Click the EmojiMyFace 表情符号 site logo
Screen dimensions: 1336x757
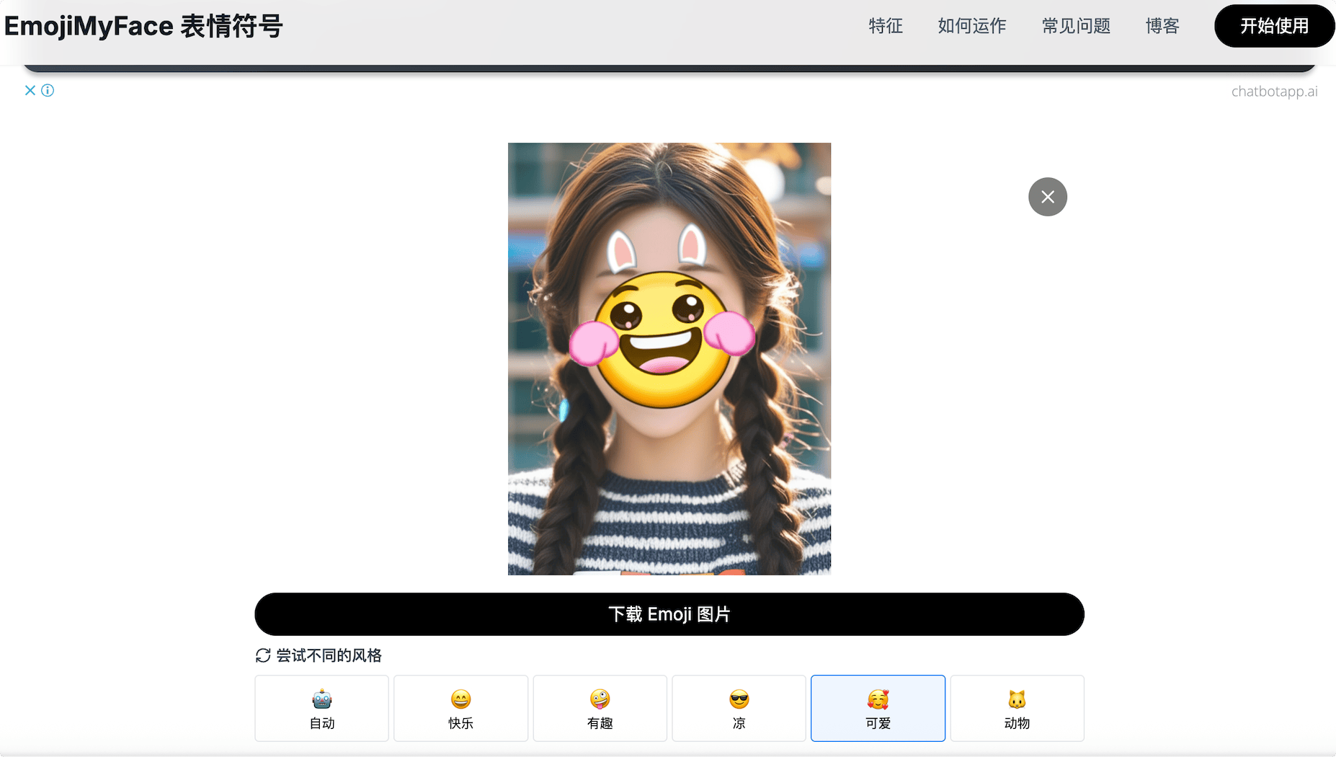pos(143,26)
